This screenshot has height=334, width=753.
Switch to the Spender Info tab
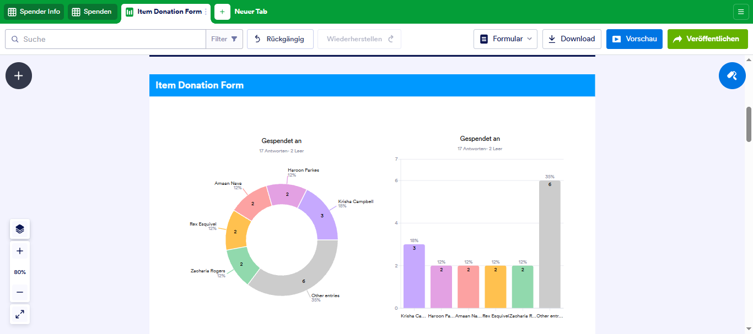point(34,12)
